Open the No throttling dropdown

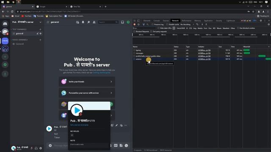click(187, 24)
